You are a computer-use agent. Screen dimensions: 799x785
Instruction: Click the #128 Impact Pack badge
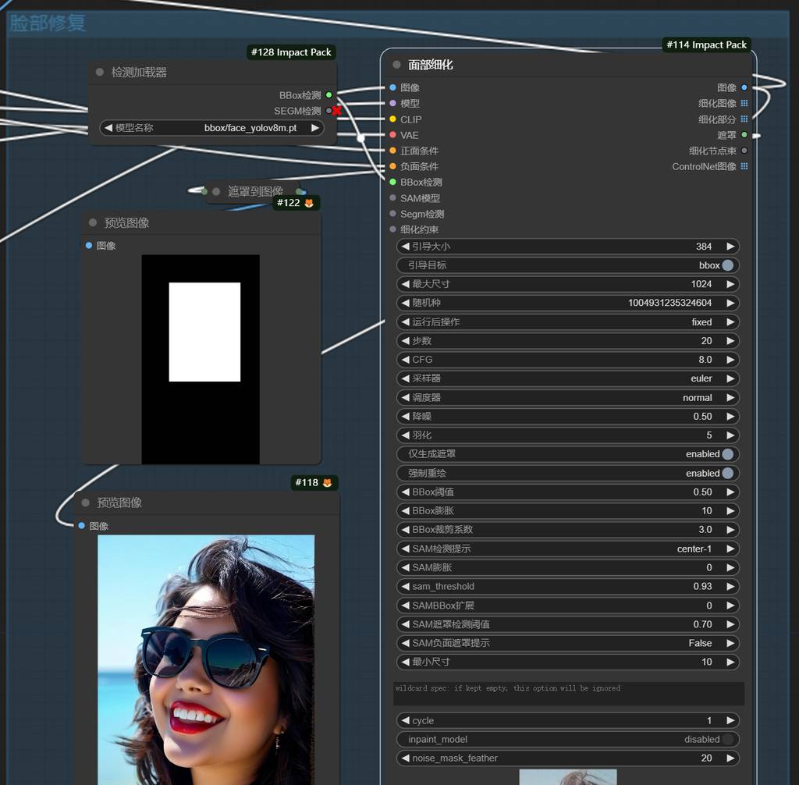coord(291,52)
